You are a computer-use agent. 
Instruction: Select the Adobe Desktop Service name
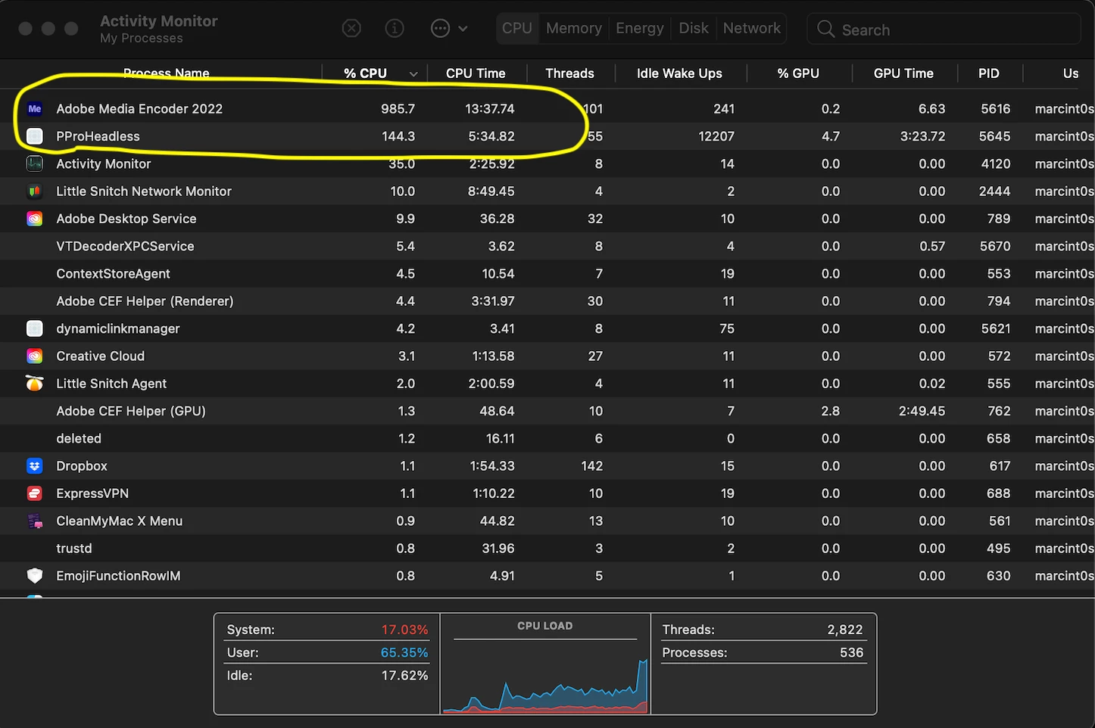pos(126,219)
